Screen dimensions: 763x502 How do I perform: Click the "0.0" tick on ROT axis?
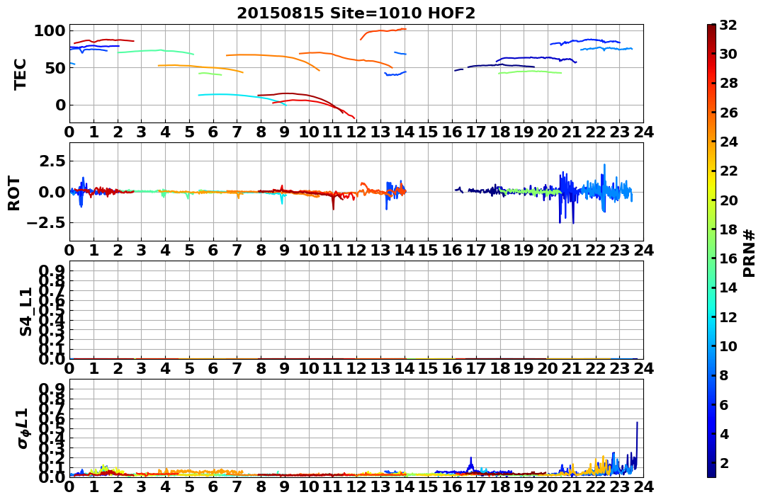point(51,192)
